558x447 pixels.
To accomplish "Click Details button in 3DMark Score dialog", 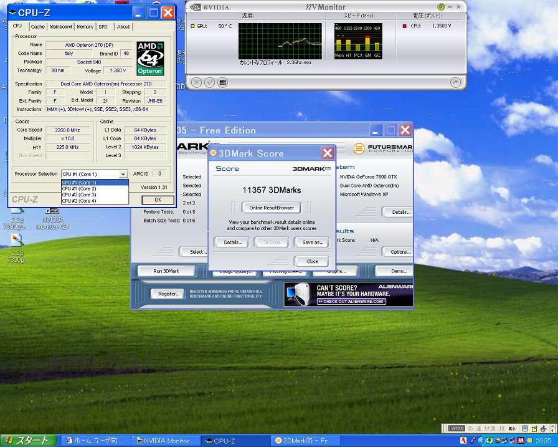I will [233, 242].
